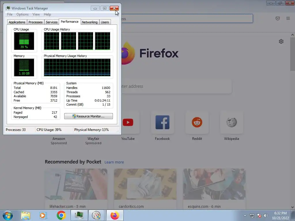Image resolution: width=295 pixels, height=221 pixels.
Task: Switch to the Users tab
Action: coord(105,22)
